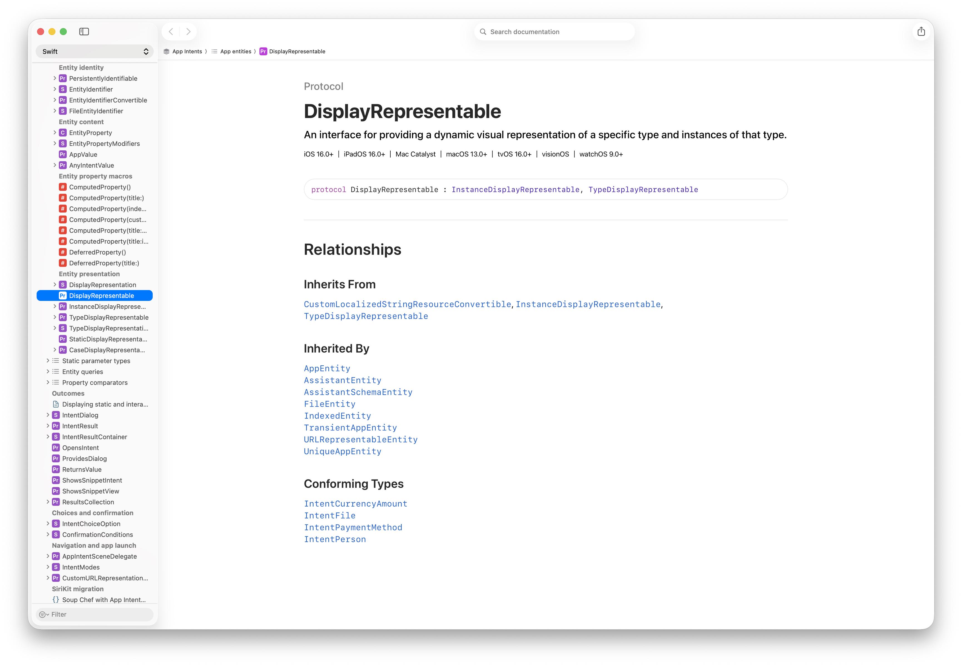Open the URLRepresentableEntity link
This screenshot has width=962, height=666.
coord(361,439)
